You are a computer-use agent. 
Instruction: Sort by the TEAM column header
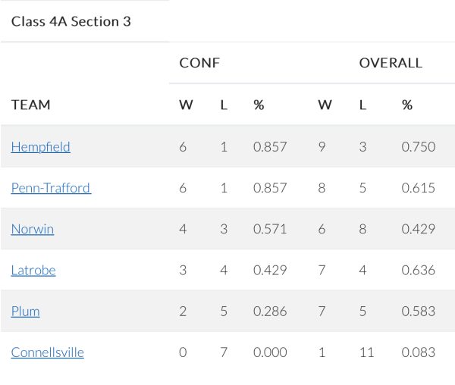[30, 105]
